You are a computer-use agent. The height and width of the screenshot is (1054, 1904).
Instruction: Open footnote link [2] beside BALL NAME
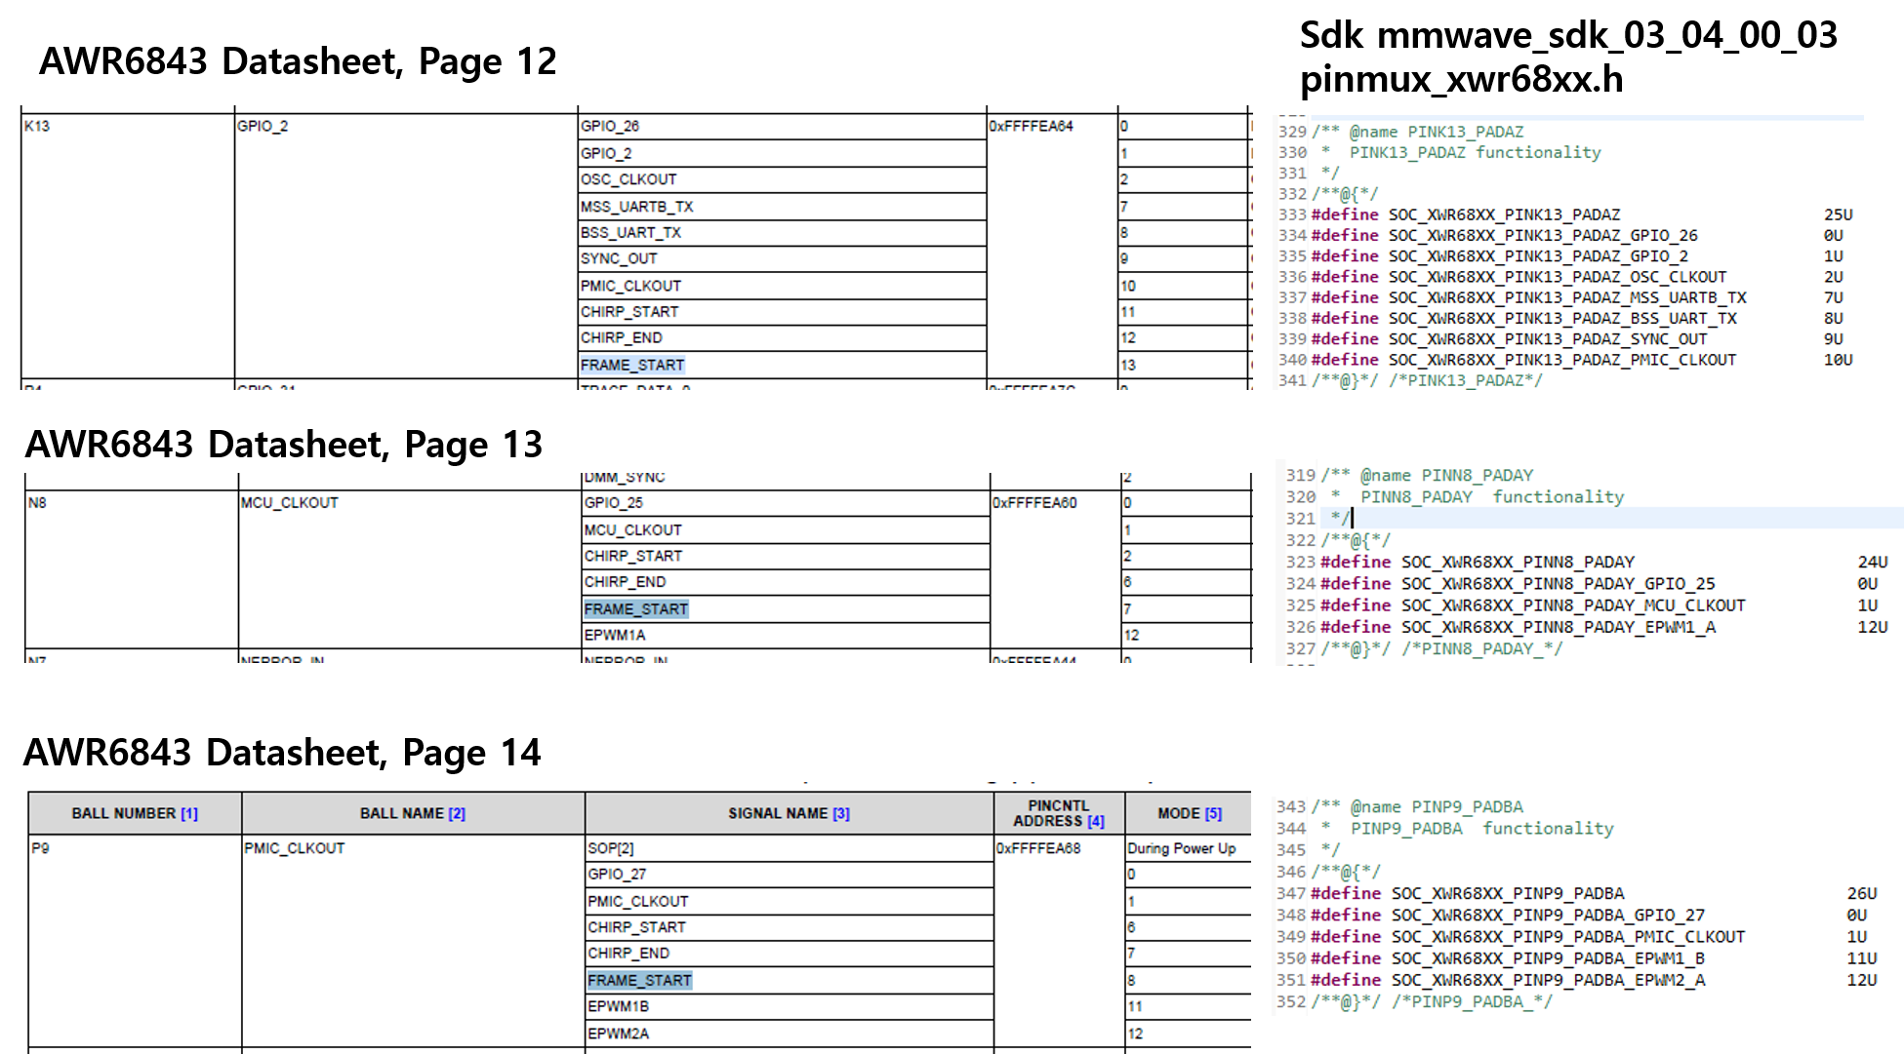[457, 813]
